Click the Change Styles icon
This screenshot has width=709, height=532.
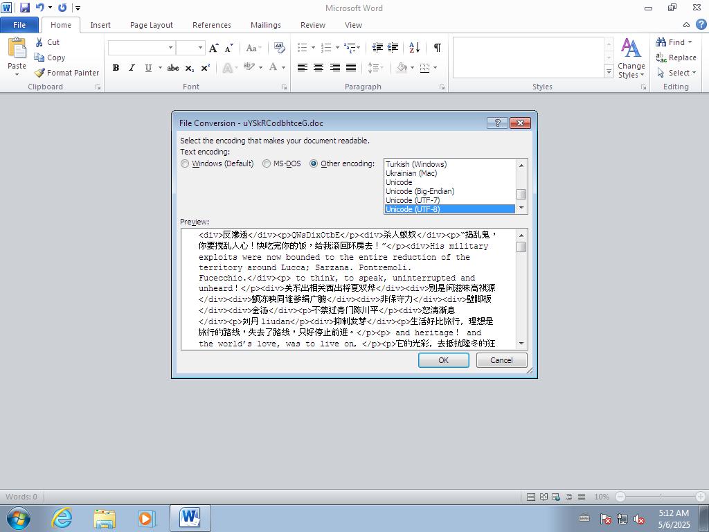(631, 48)
